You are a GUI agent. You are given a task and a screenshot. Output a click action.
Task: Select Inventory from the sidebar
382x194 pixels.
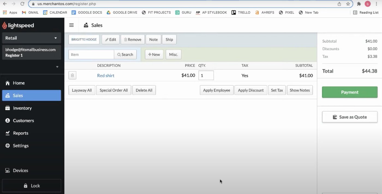(x=22, y=108)
